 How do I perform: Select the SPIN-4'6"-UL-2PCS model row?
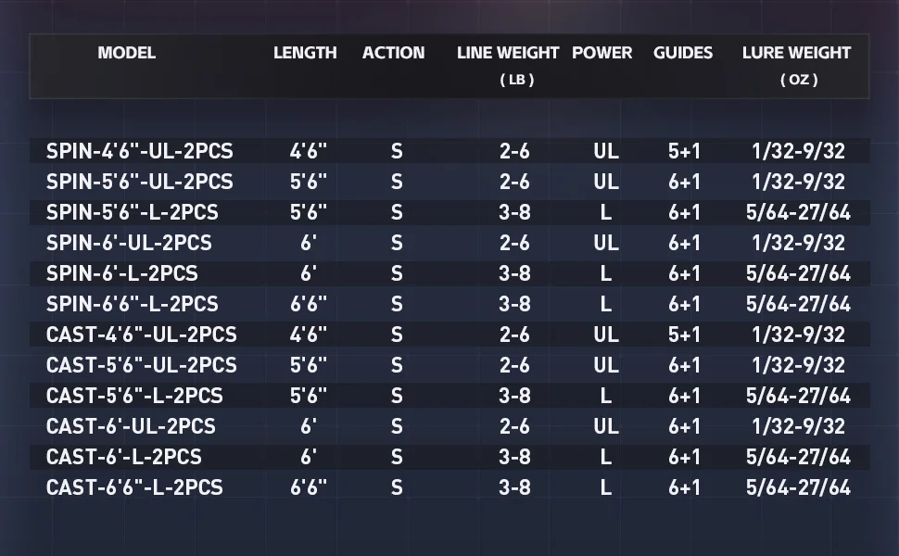[x=449, y=151]
